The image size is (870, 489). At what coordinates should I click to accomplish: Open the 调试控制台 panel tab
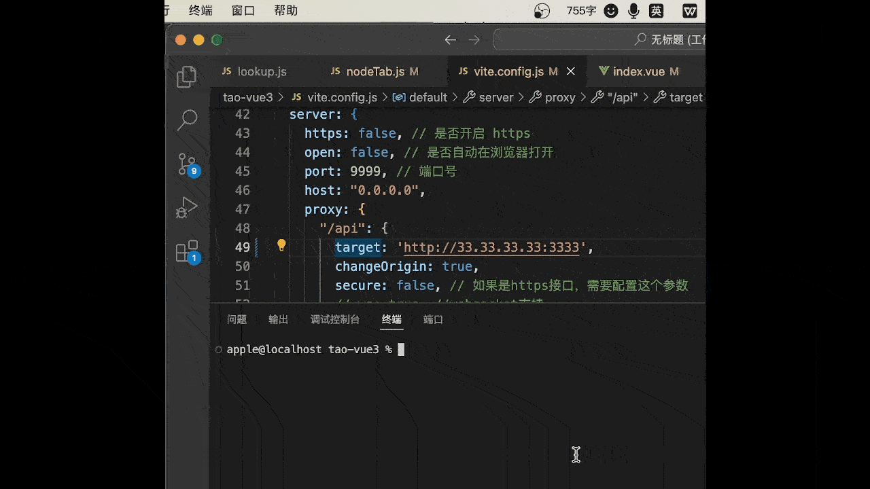click(x=335, y=319)
